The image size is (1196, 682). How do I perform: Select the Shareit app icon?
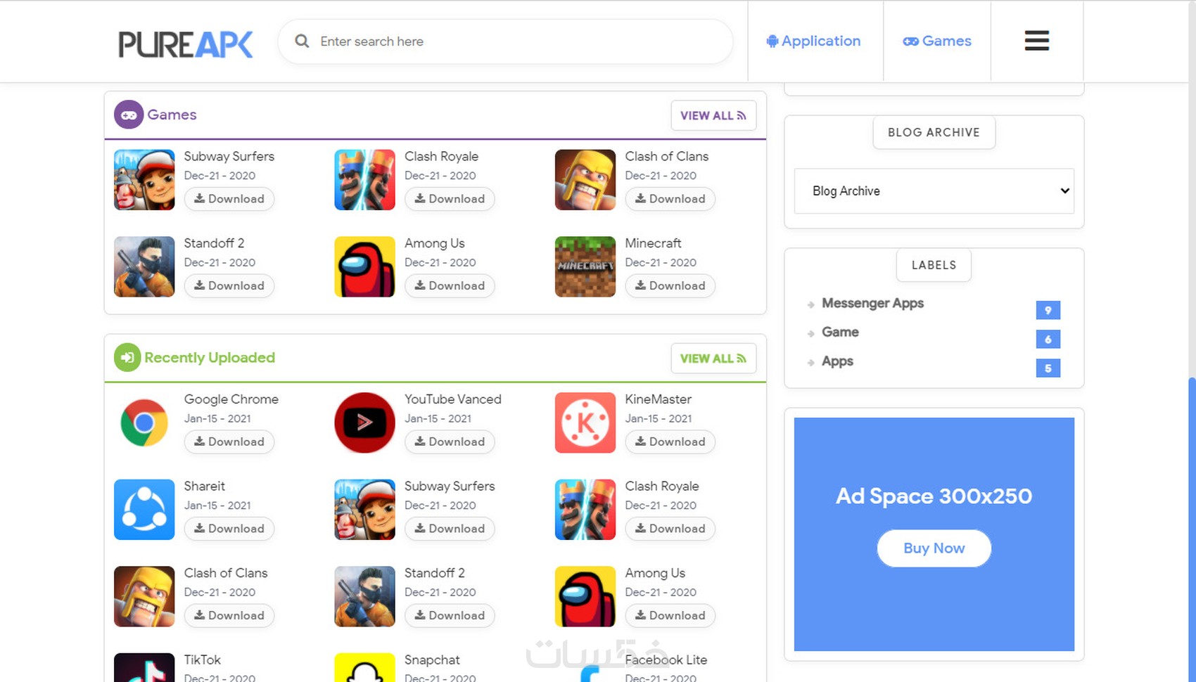click(x=144, y=510)
